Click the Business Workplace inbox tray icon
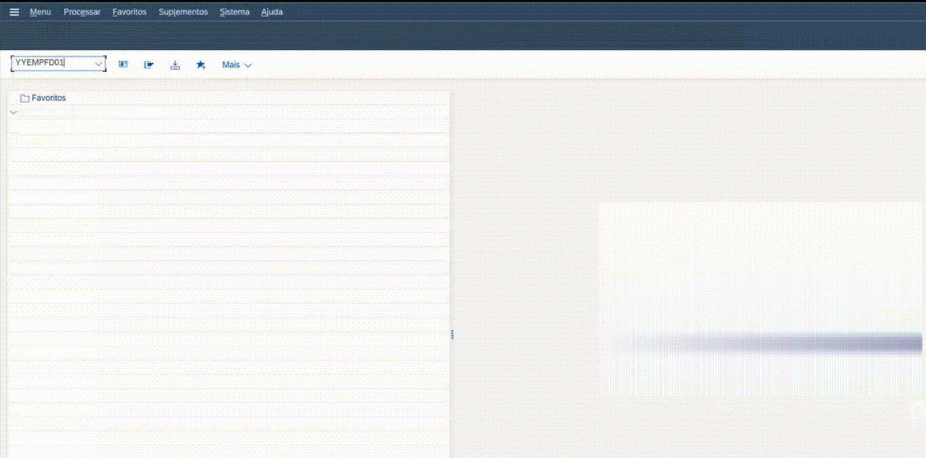This screenshot has height=458, width=926. (x=175, y=65)
